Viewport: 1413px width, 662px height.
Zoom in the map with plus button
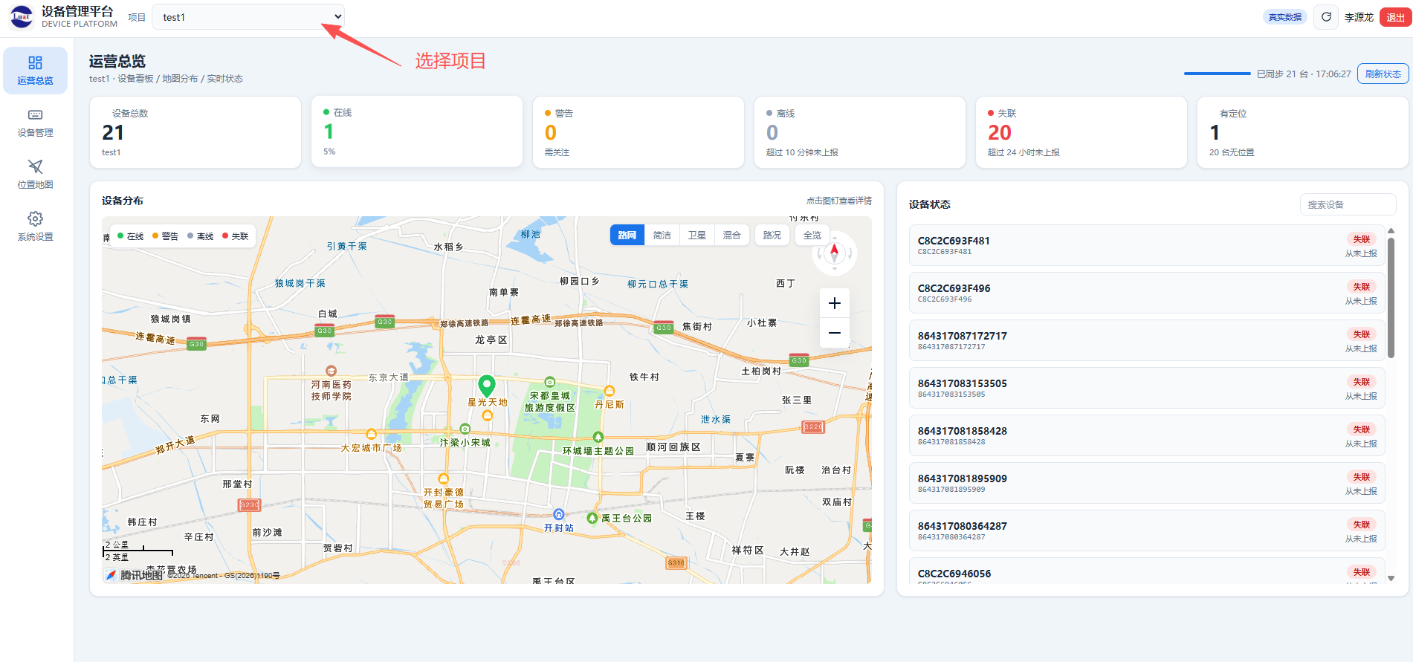click(835, 303)
